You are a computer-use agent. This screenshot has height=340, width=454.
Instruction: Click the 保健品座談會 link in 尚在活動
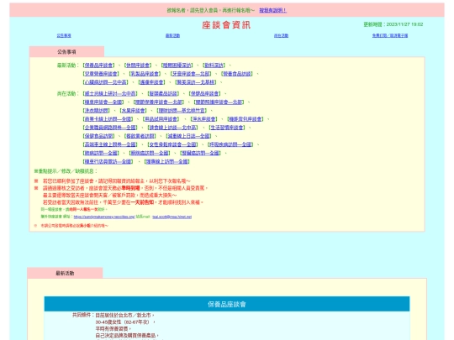point(204,94)
